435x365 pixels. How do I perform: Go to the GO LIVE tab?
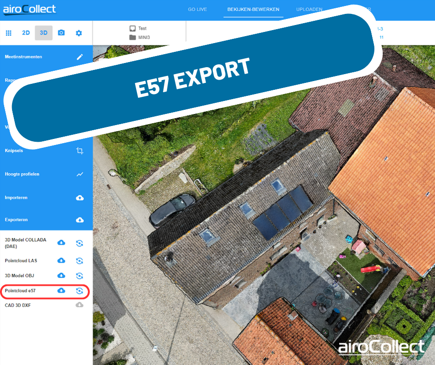[x=197, y=9]
